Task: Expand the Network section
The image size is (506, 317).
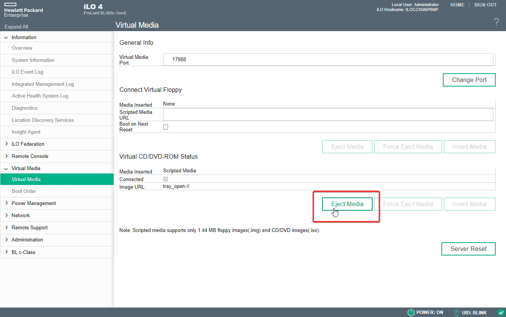Action: coord(6,215)
